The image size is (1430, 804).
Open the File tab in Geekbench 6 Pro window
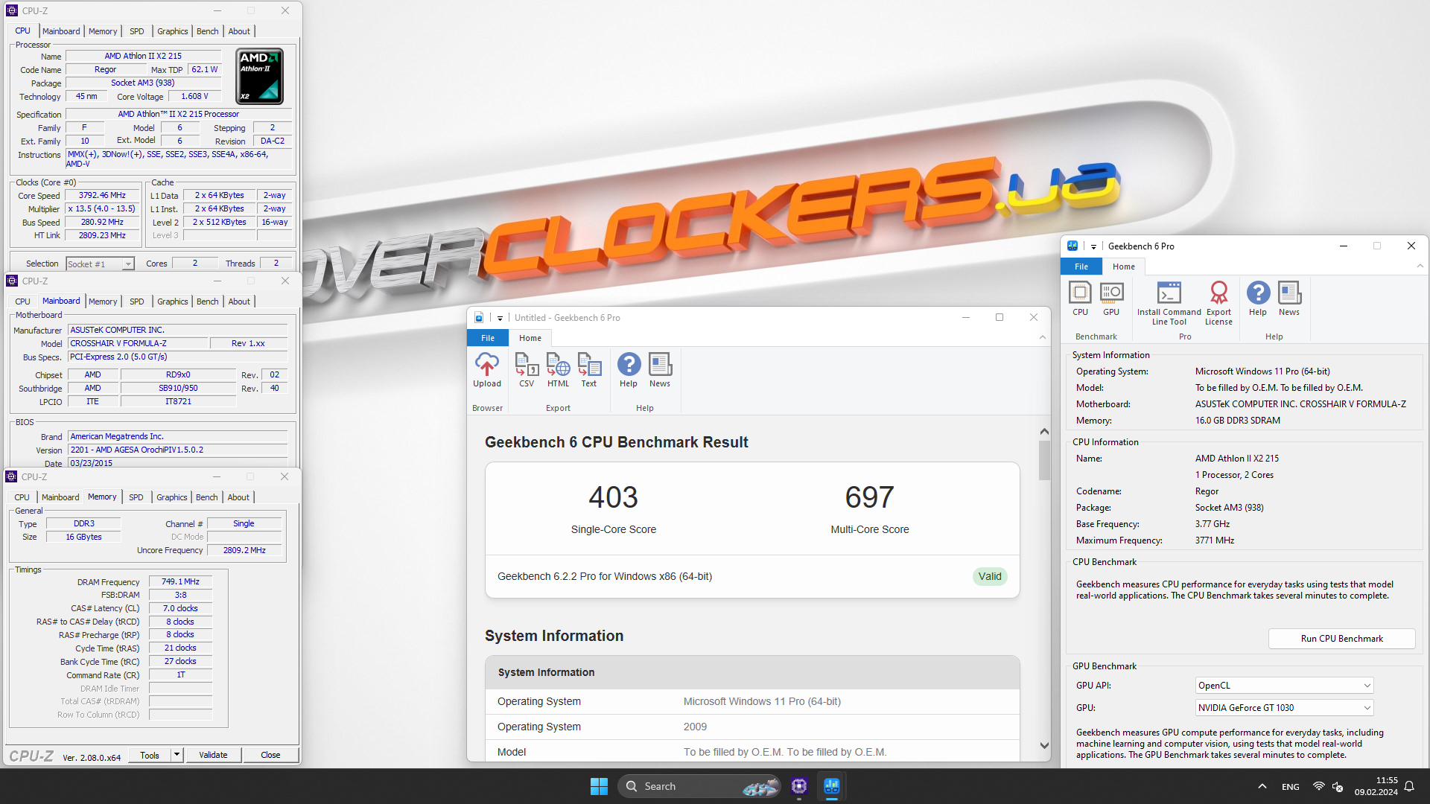pyautogui.click(x=1081, y=267)
